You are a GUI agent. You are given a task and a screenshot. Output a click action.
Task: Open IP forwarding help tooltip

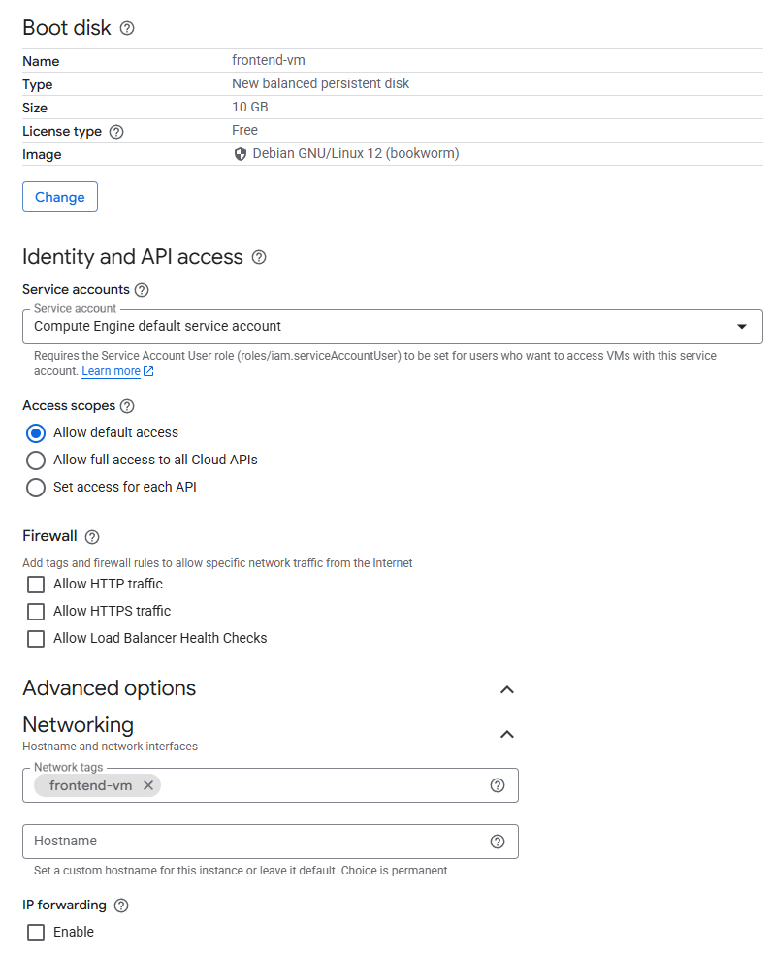point(121,906)
